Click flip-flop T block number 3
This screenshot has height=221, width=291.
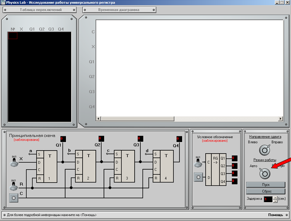[x=124, y=166]
